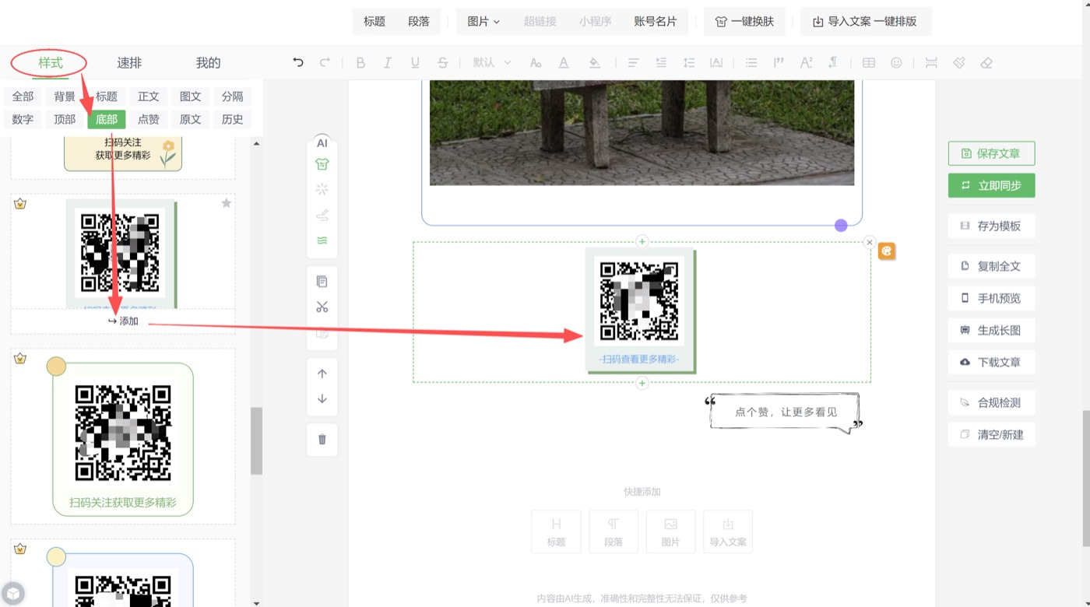Open the 默认 font dropdown
1090x607 pixels.
click(492, 63)
